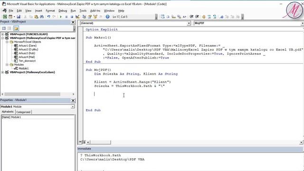
Task: Select the Categorized properties tab
Action: pyautogui.click(x=23, y=112)
